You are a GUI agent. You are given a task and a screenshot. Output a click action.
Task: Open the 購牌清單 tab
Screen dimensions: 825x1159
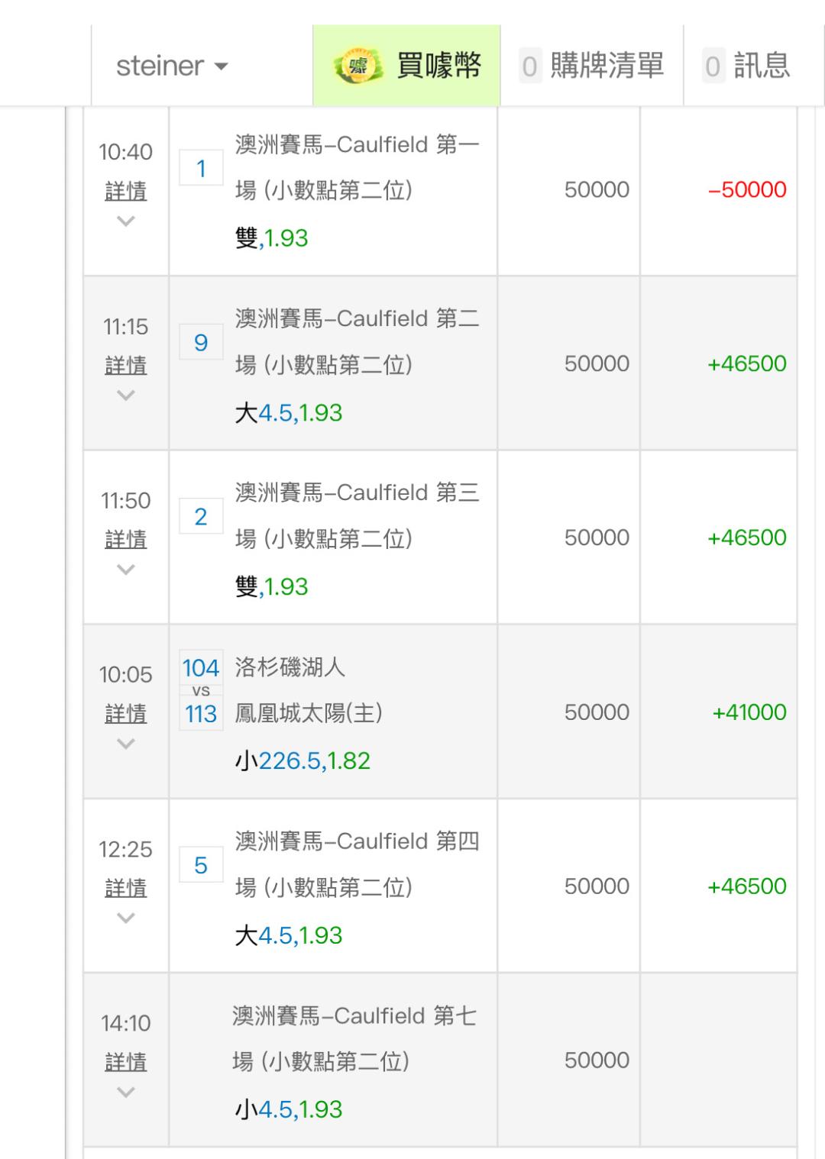pos(607,66)
